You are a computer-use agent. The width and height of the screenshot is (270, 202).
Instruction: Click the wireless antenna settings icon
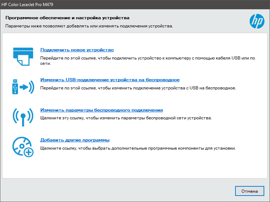click(x=23, y=117)
